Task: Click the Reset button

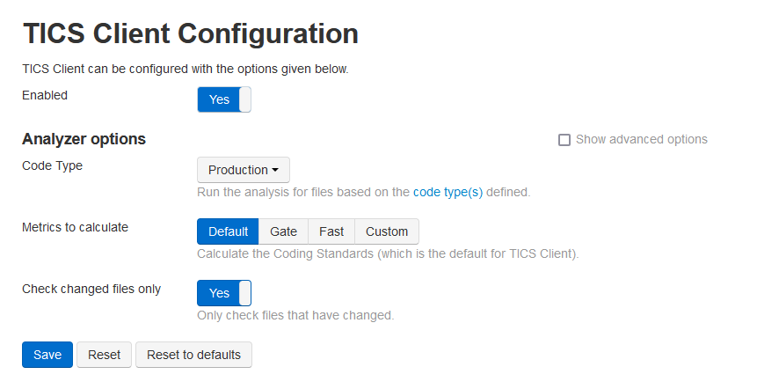Action: (104, 355)
